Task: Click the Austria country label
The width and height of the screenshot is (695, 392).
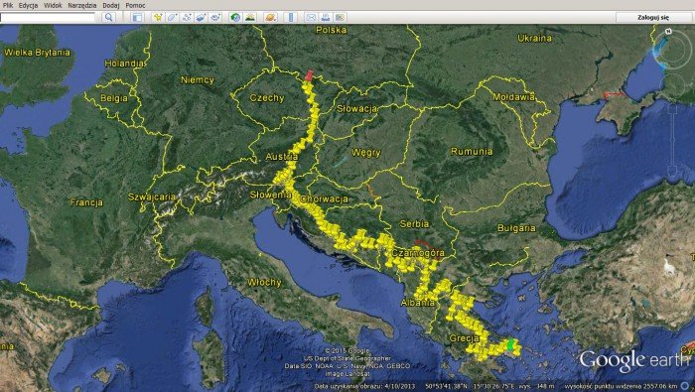Action: coord(282,157)
